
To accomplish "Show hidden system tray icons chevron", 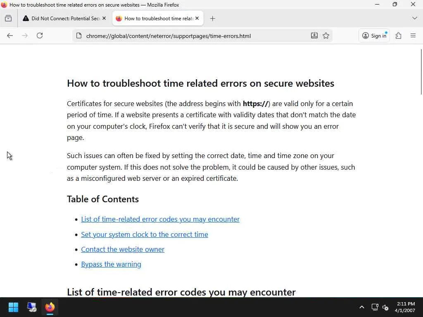I will click(362, 307).
